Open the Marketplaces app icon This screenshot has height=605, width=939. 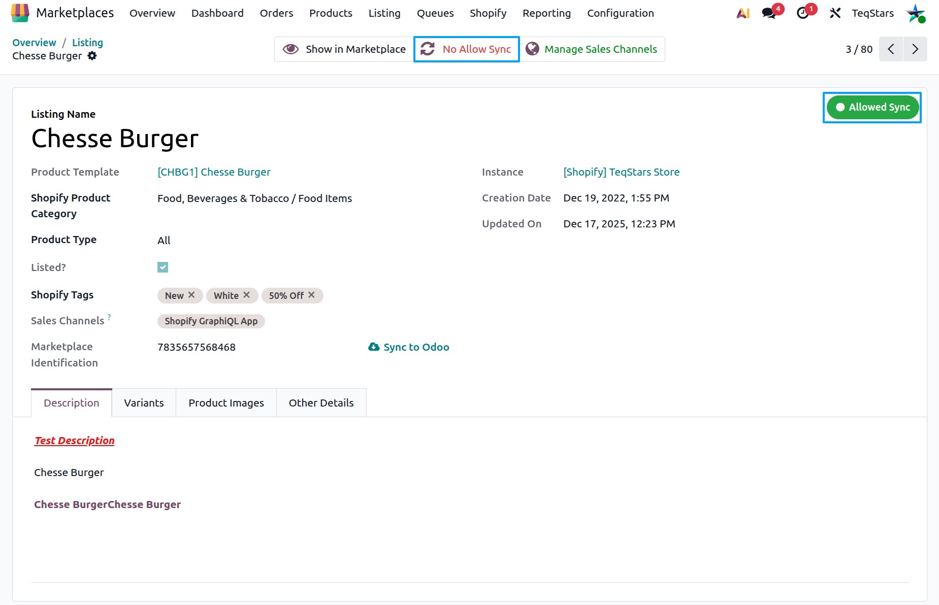click(x=20, y=13)
